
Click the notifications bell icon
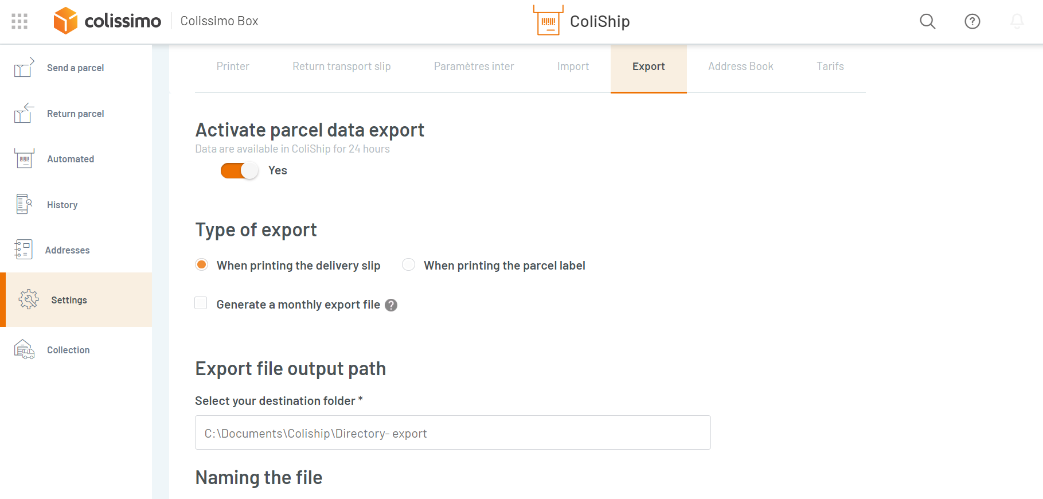pyautogui.click(x=1017, y=21)
